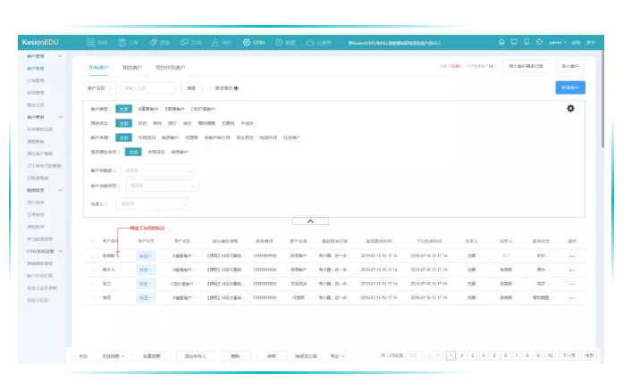Collapse the filter panel with the up chevron
Image resolution: width=640 pixels, height=390 pixels.
tap(310, 220)
